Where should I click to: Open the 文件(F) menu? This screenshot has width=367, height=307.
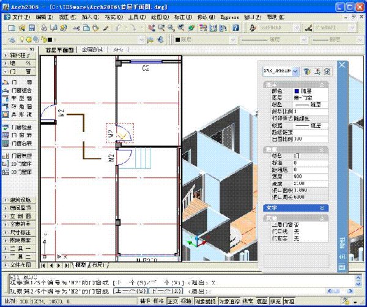click(x=22, y=17)
